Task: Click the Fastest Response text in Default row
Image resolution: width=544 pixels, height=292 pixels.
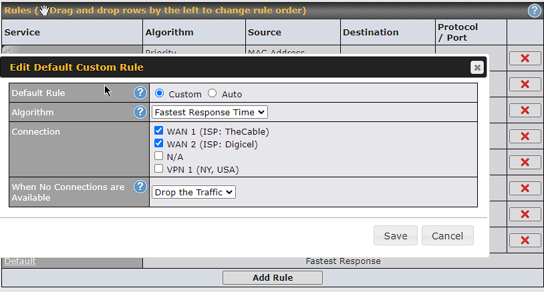Action: pos(343,261)
